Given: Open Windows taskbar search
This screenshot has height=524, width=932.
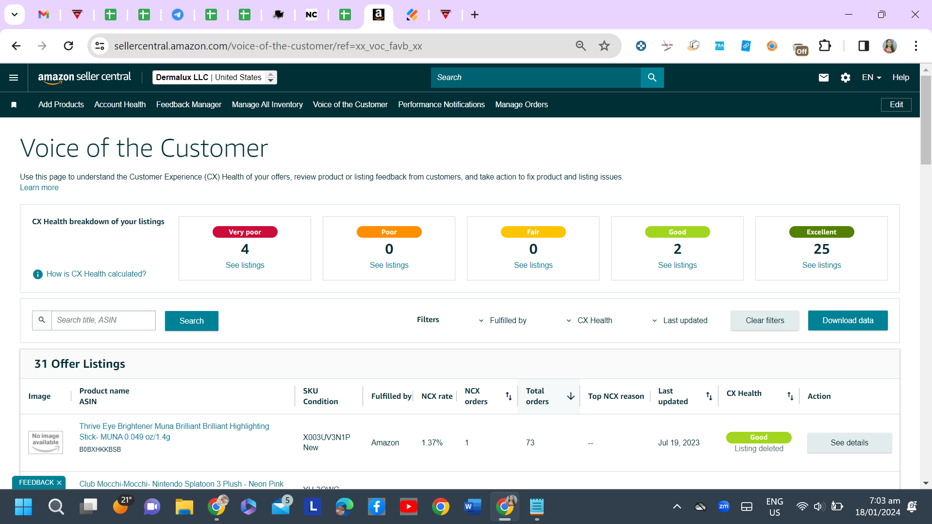Looking at the screenshot, I should (56, 507).
